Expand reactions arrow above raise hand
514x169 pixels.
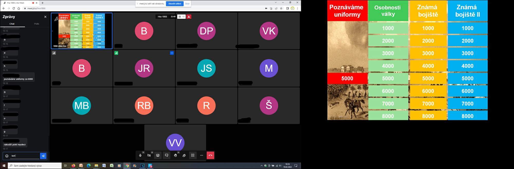tap(178, 152)
